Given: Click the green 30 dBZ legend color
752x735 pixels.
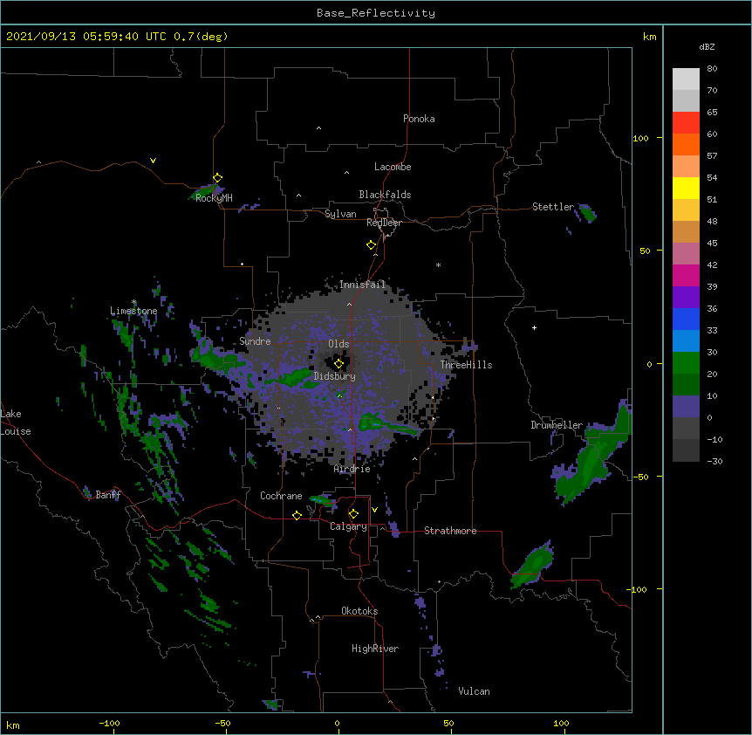Looking at the screenshot, I should [x=686, y=363].
